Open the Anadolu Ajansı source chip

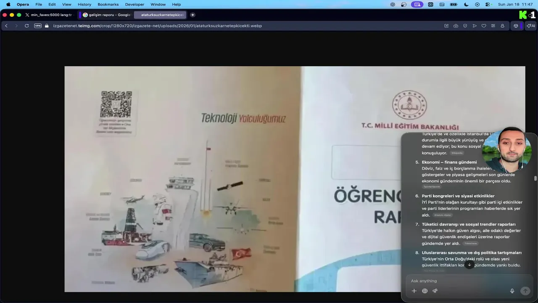pos(442,215)
